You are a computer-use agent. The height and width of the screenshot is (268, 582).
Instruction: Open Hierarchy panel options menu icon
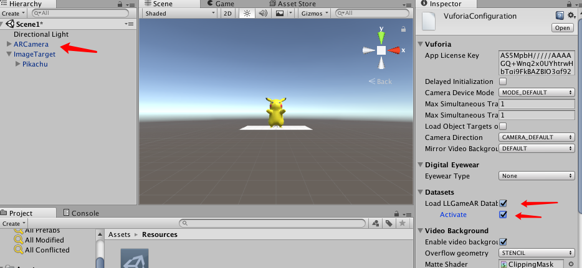(x=130, y=4)
